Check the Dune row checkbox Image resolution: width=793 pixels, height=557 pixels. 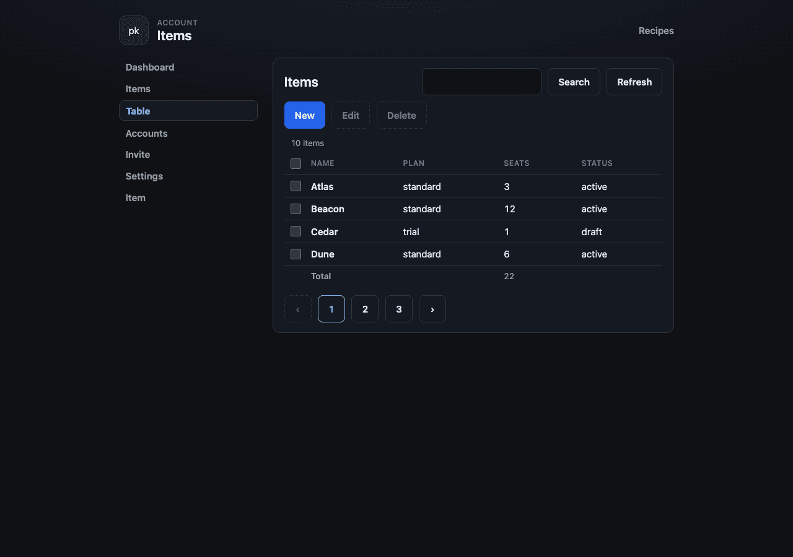[x=296, y=254]
